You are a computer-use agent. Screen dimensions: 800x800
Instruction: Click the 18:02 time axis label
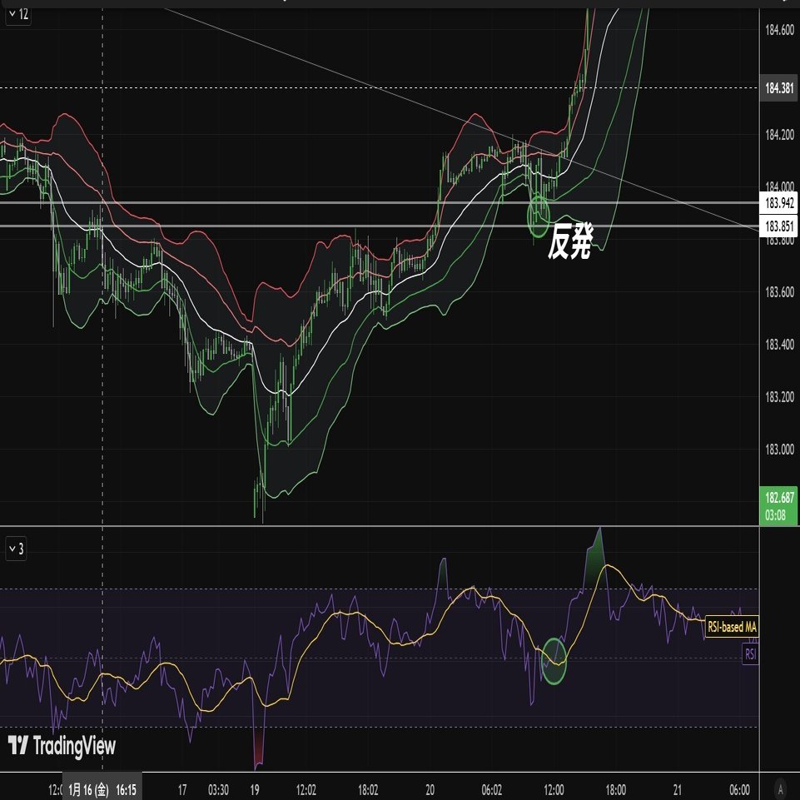[367, 790]
